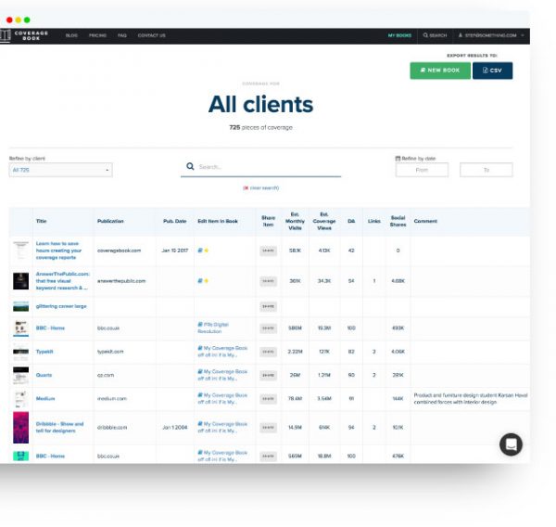Open the chat widget bubble

point(511,444)
